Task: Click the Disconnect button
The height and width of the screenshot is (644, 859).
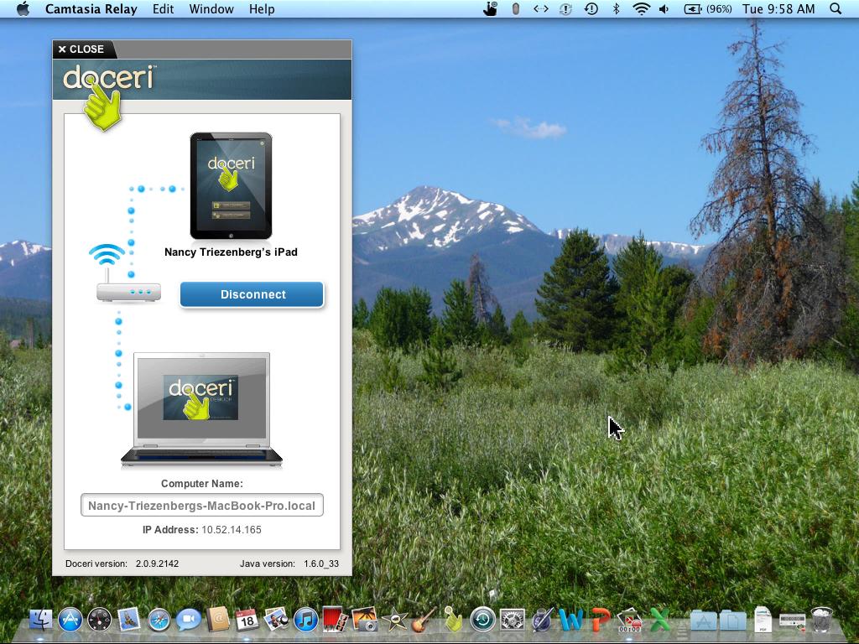Action: (x=252, y=294)
